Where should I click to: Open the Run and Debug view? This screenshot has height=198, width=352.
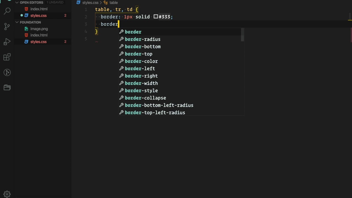[7, 42]
